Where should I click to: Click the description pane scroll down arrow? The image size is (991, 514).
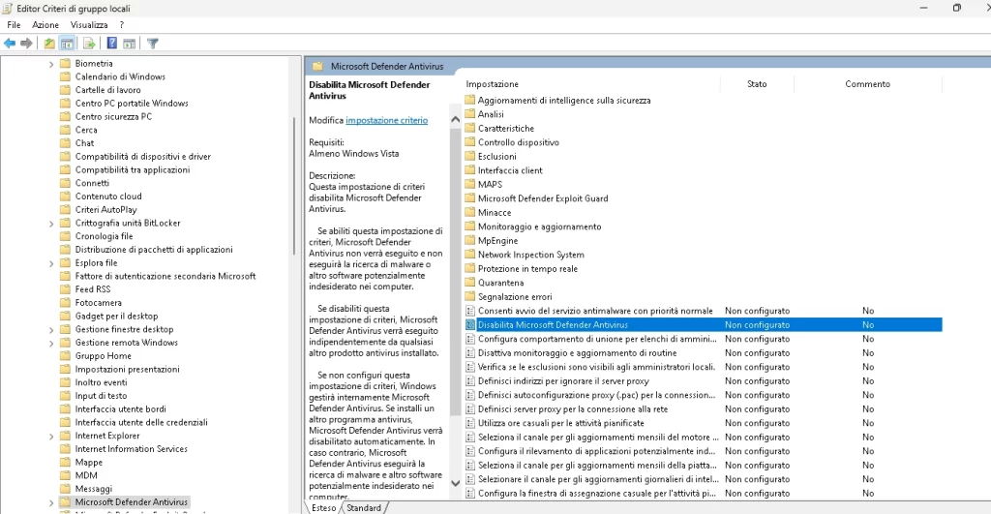pos(455,483)
